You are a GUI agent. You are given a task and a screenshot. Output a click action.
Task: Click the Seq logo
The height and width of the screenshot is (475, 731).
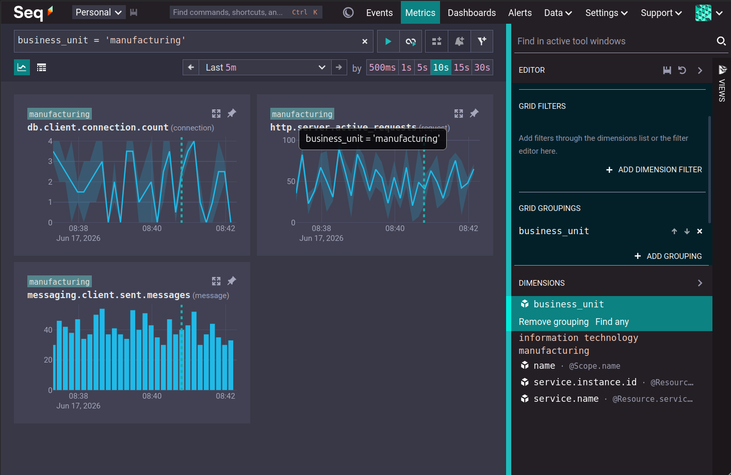point(33,12)
